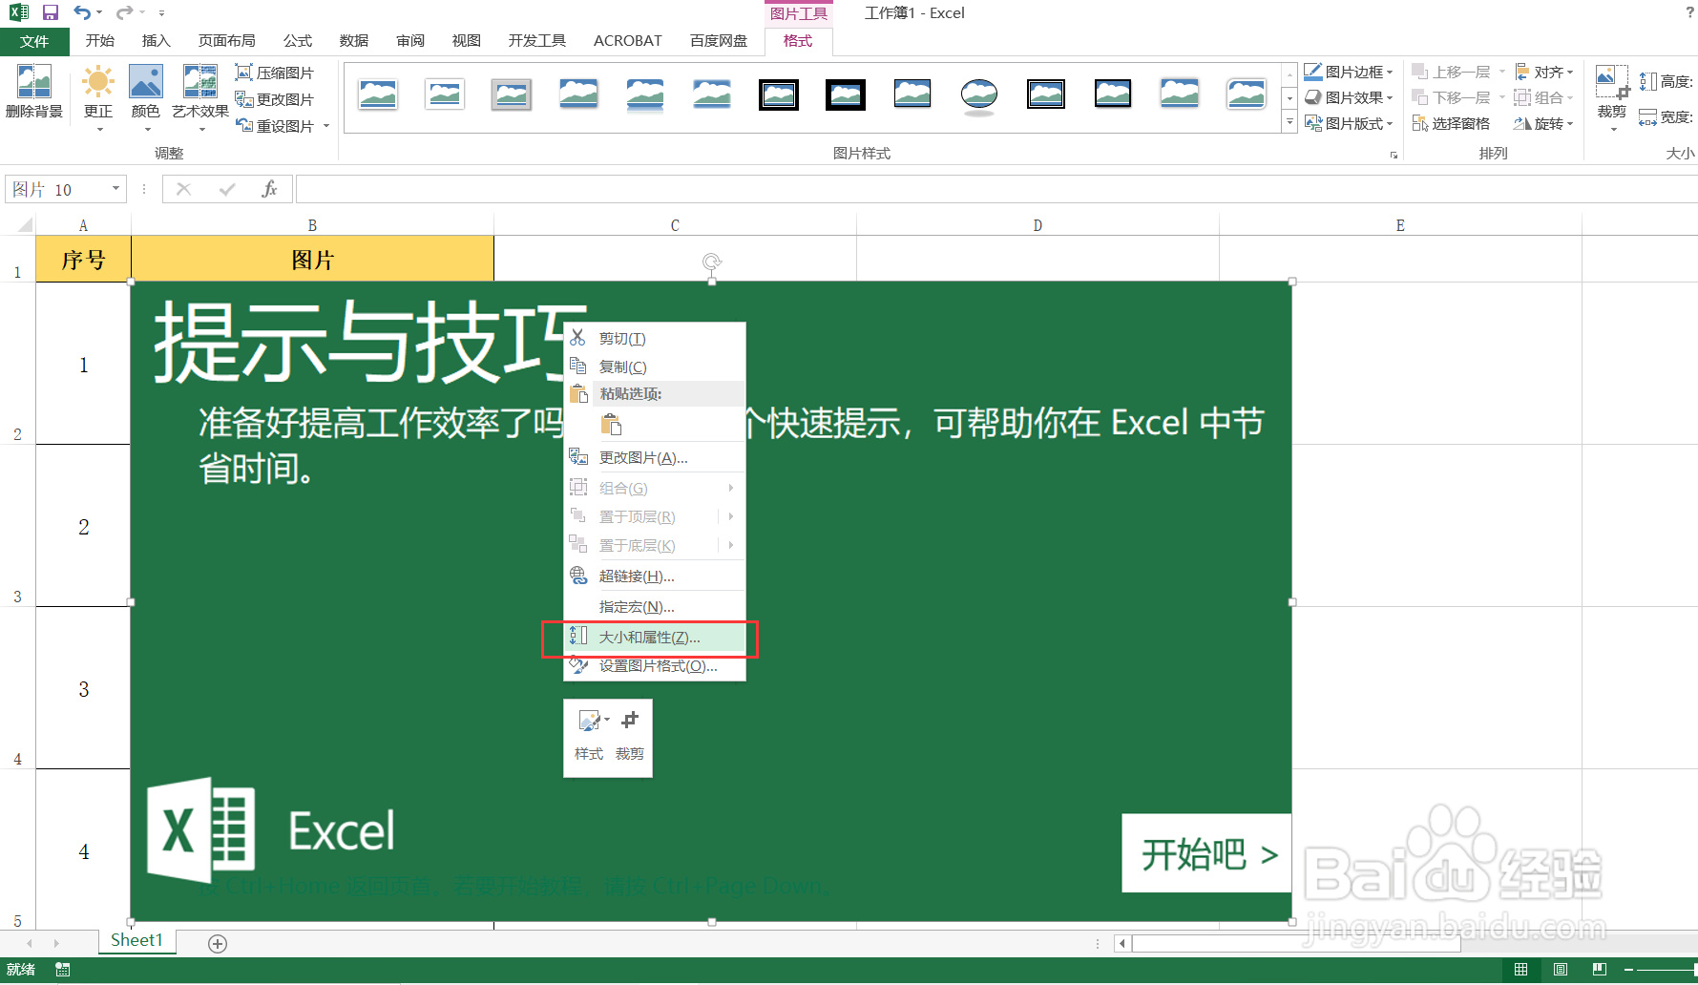Expand the picture styles gallery More arrow
Image resolution: width=1698 pixels, height=985 pixels.
[x=1289, y=122]
